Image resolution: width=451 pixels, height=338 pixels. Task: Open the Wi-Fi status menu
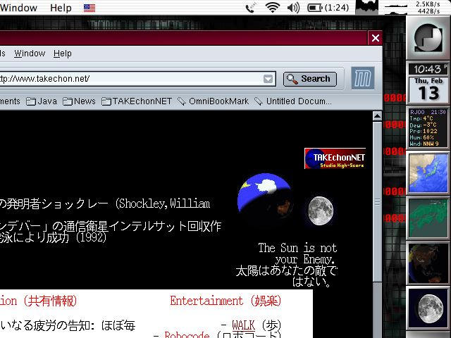pyautogui.click(x=272, y=8)
